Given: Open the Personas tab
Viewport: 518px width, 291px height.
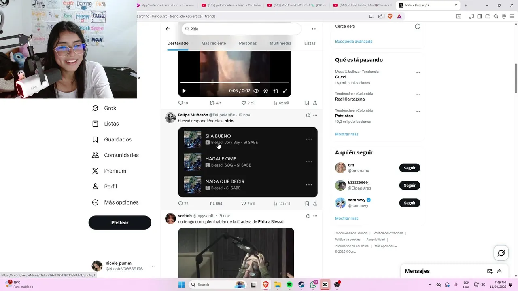Looking at the screenshot, I should pos(248,43).
